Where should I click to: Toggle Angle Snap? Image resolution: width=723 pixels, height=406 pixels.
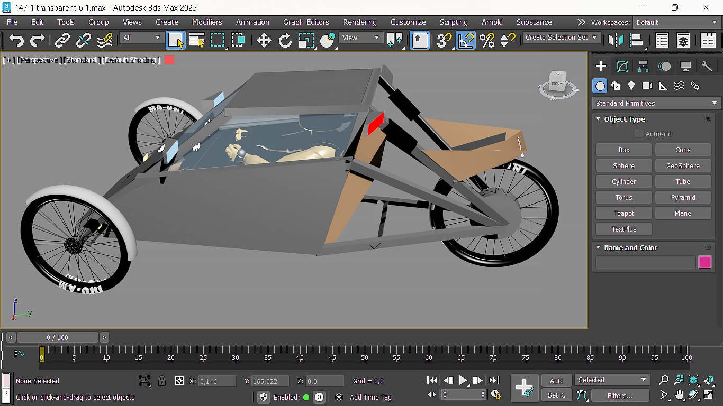pyautogui.click(x=466, y=41)
